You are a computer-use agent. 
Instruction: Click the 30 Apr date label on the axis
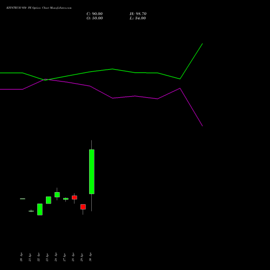pos(90,257)
